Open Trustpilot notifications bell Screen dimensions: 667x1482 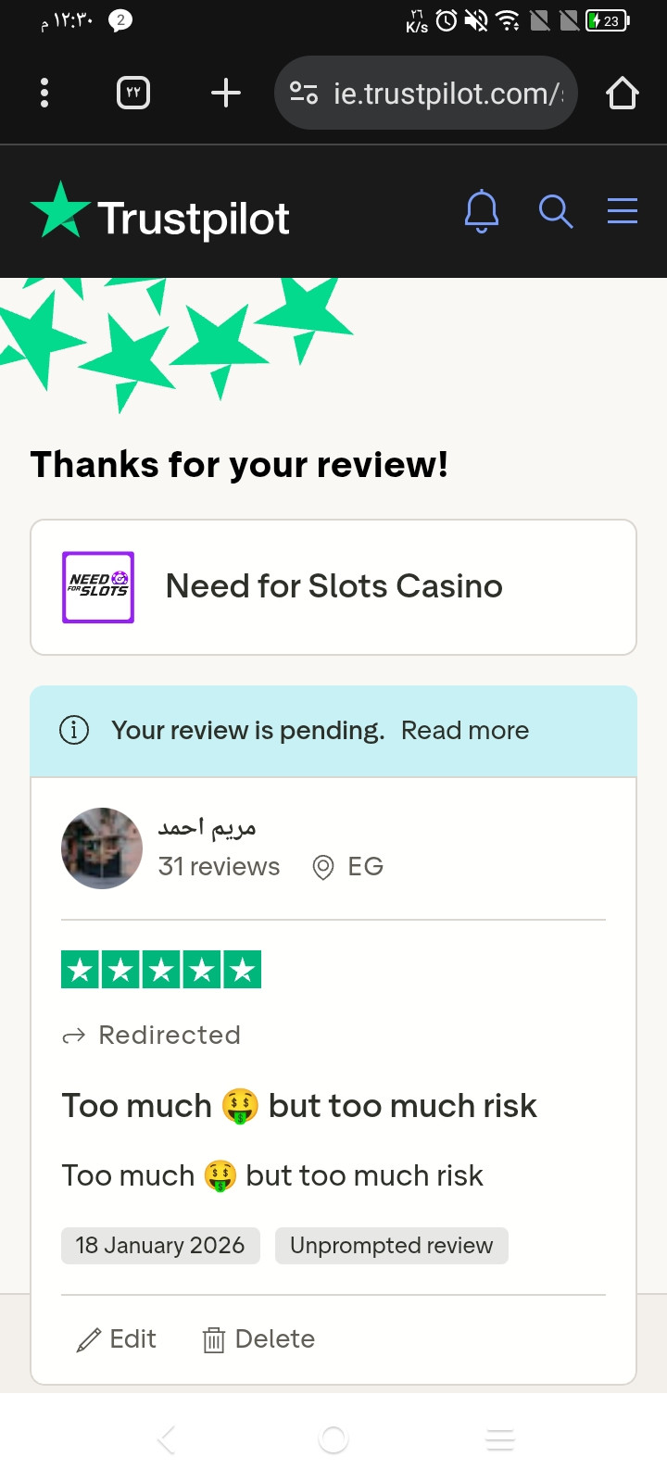coord(481,212)
